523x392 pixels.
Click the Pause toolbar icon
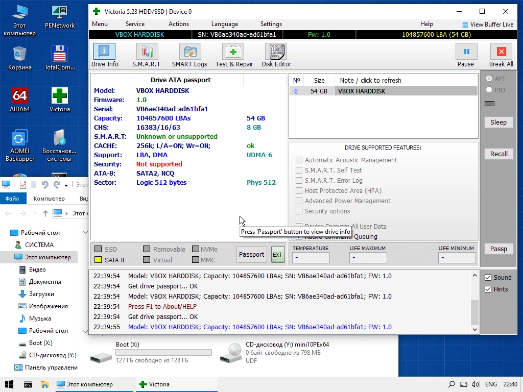click(466, 55)
